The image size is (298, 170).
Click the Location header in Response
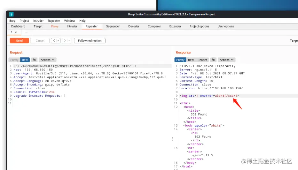[x=211, y=88]
